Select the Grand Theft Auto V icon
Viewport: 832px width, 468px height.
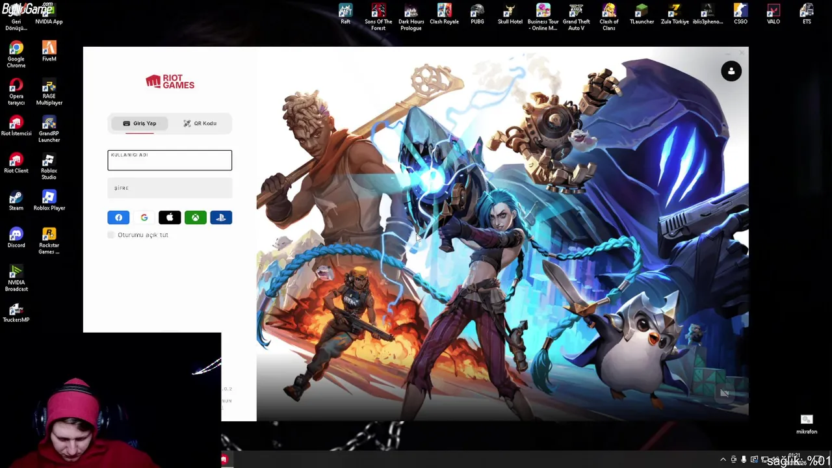(576, 17)
